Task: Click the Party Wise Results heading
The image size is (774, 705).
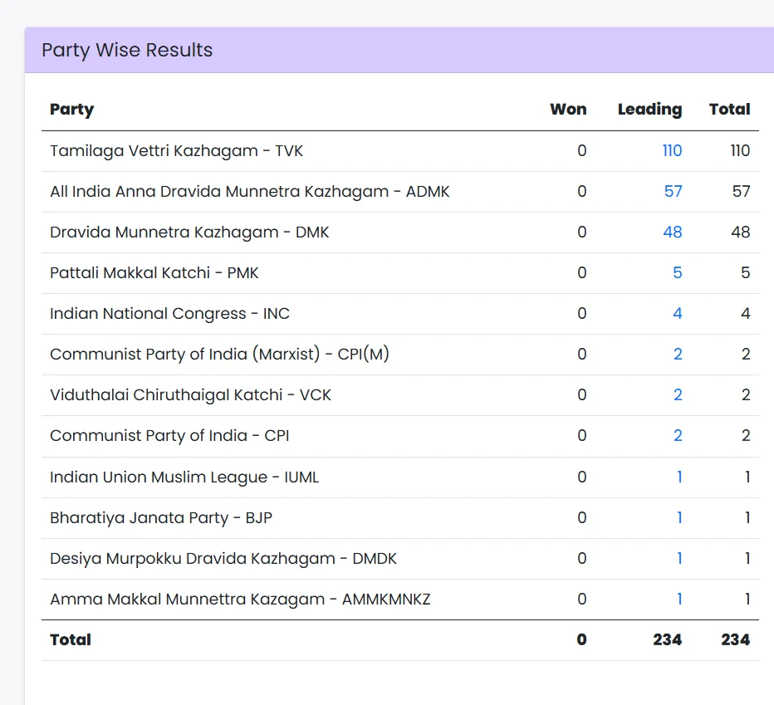Action: pyautogui.click(x=127, y=50)
